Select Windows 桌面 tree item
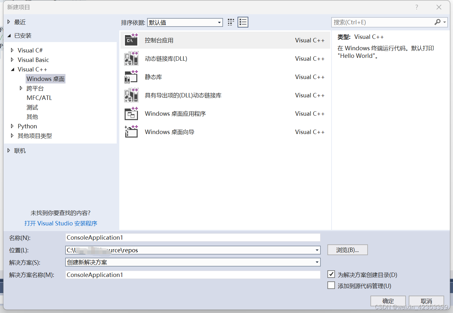Screen dimensions: 453x313 46,79
